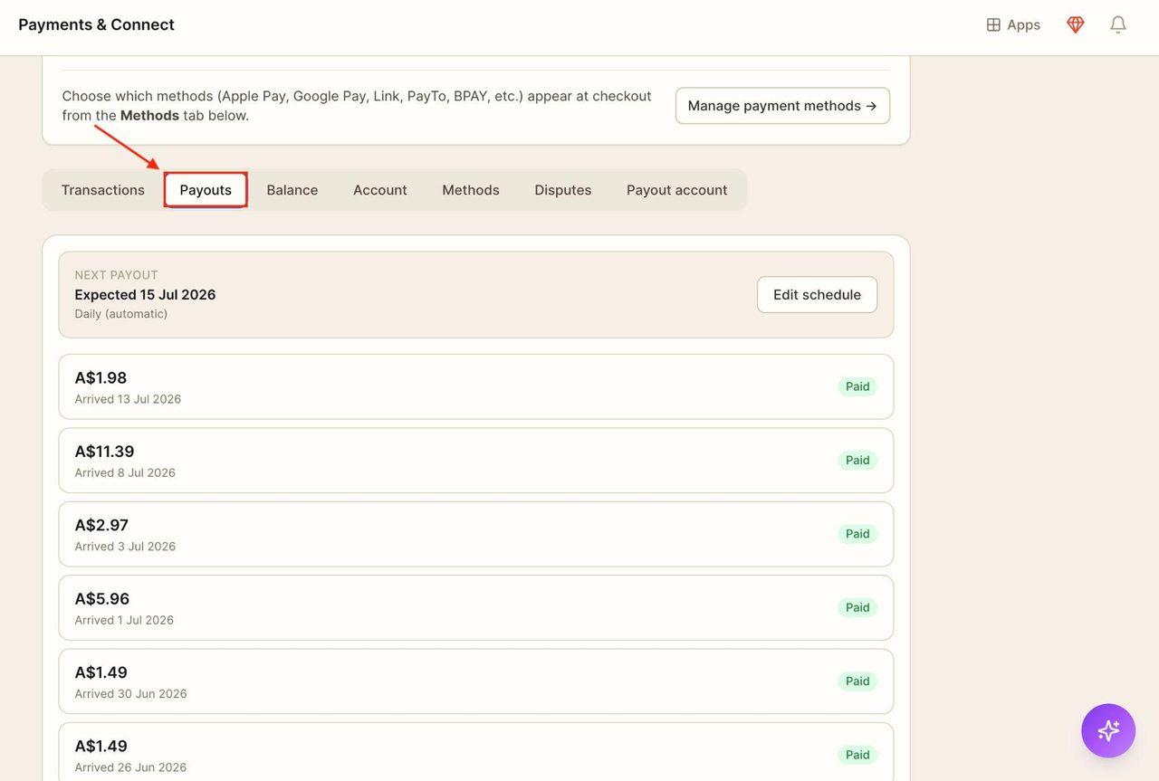The height and width of the screenshot is (781, 1159).
Task: Click 'Arrived 13 Jul 2026' date text
Action: [x=128, y=399]
